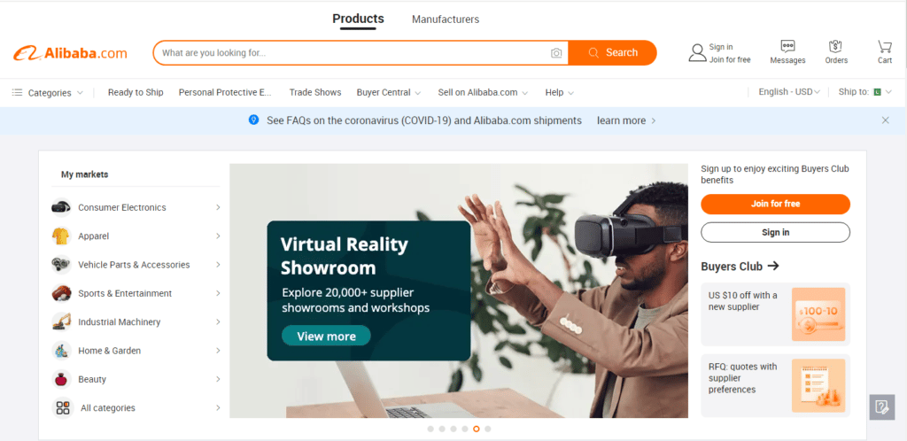Select the Consumer Electronics VR headset icon
The height and width of the screenshot is (441, 907).
point(61,207)
